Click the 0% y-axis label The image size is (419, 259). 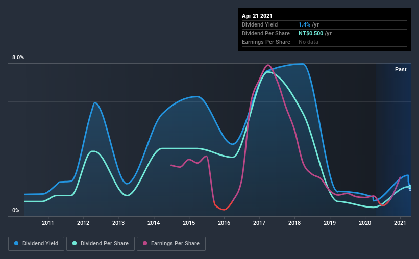pyautogui.click(x=16, y=211)
